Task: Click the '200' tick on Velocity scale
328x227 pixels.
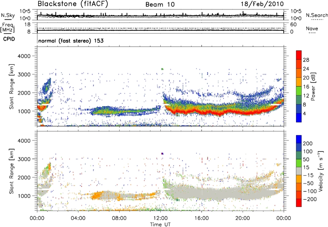Action: [308, 143]
